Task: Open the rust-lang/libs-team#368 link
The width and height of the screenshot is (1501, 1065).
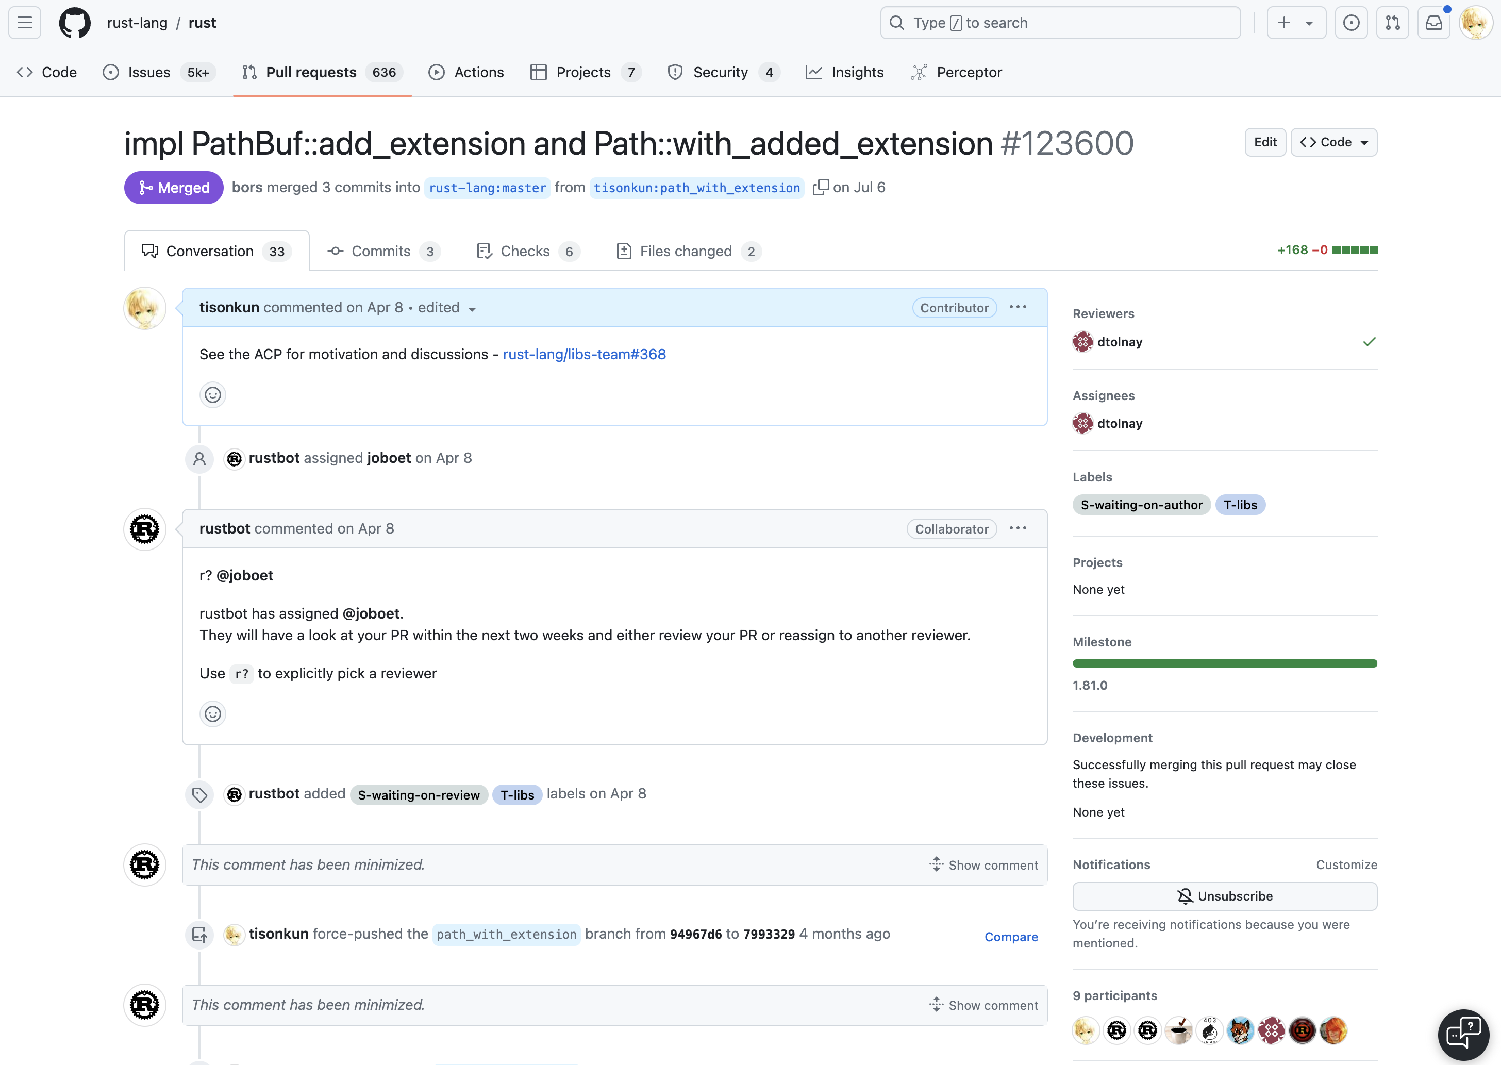Action: (x=585, y=354)
